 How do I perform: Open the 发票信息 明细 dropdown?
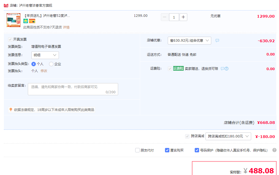pyautogui.click(x=45, y=55)
